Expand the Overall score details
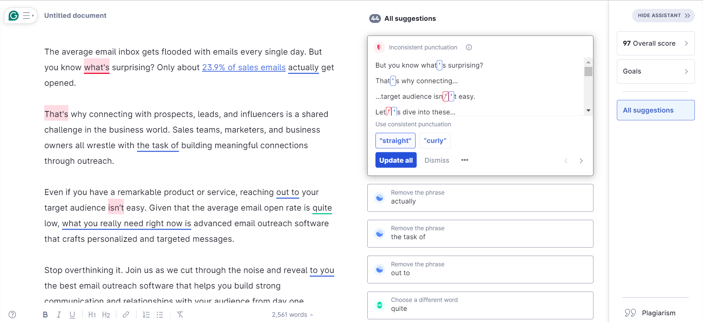 point(686,43)
